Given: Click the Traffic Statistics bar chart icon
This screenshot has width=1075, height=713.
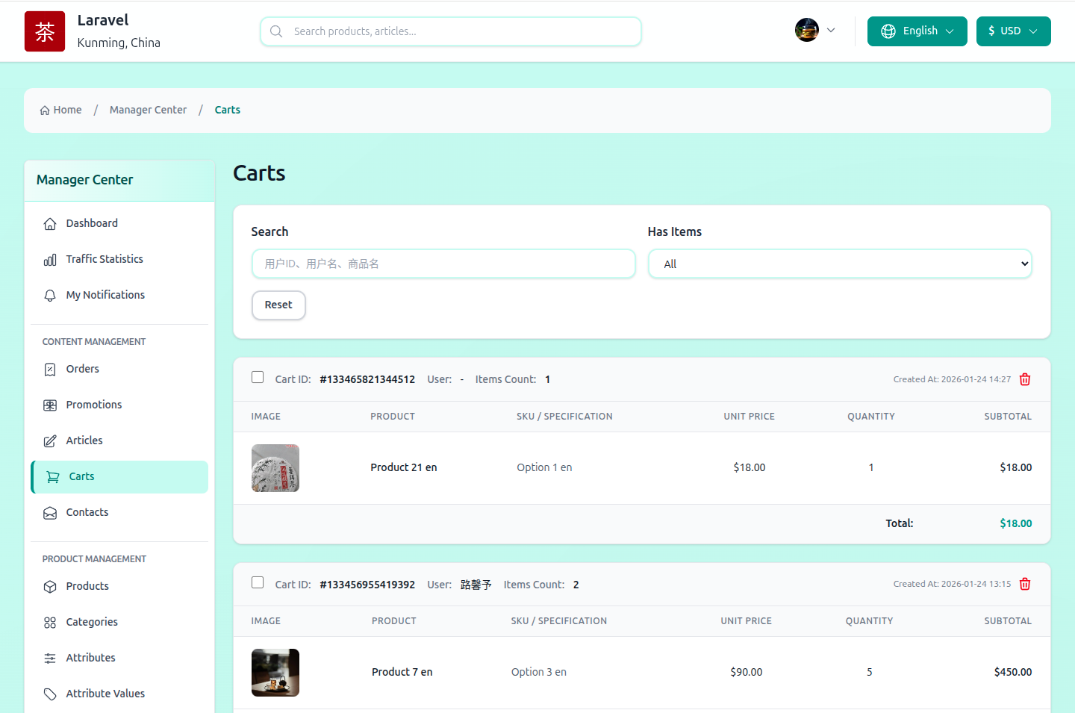Looking at the screenshot, I should click(x=50, y=260).
